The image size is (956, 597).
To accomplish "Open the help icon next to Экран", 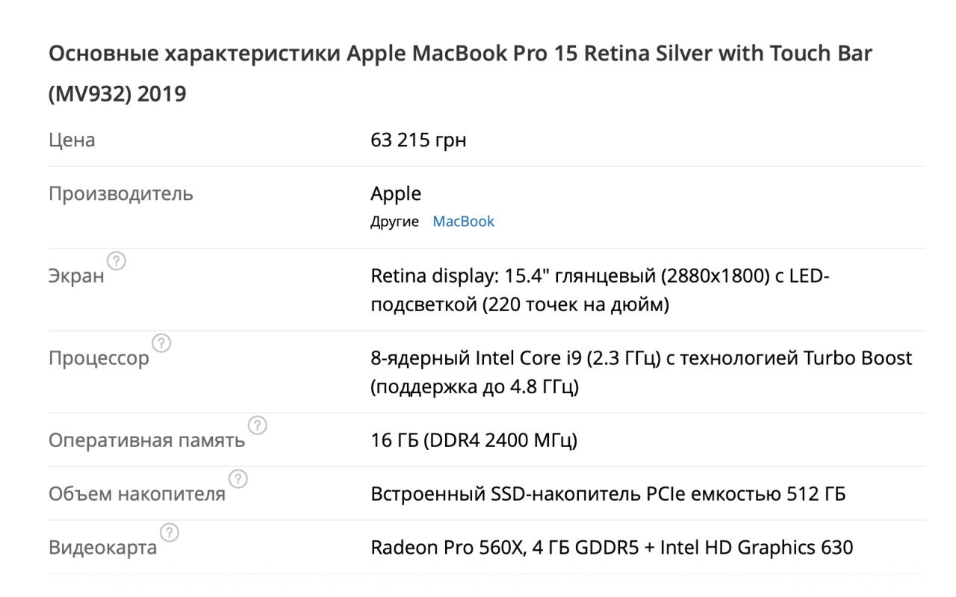I will pyautogui.click(x=117, y=261).
